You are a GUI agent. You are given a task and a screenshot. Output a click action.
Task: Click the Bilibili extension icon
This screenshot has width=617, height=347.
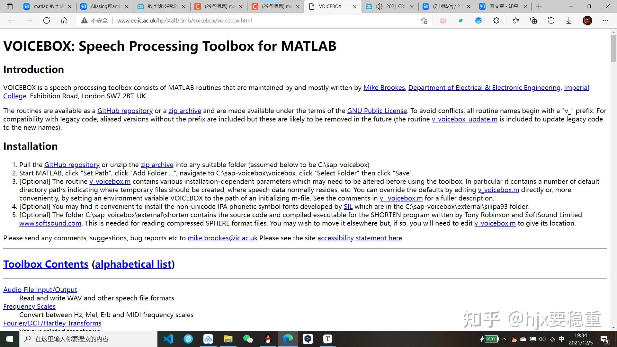(443, 20)
